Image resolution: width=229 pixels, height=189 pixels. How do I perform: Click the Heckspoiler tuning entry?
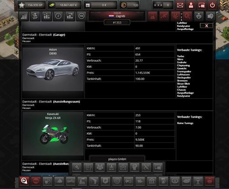click(184, 78)
